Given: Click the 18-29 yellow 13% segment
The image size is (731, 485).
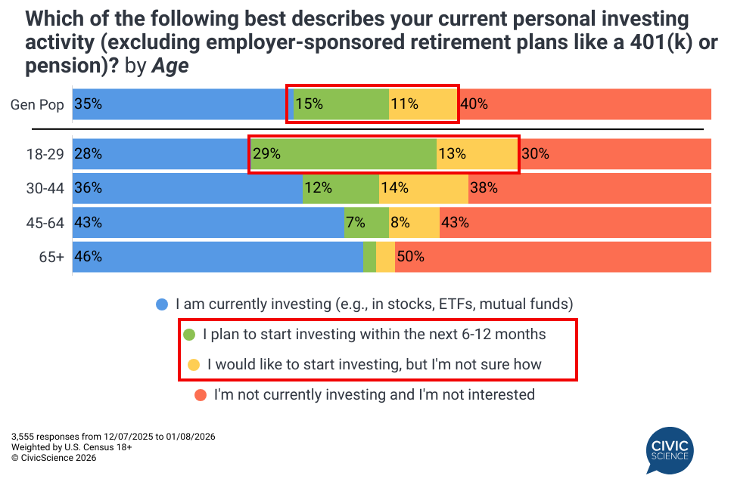Looking at the screenshot, I should 477,154.
